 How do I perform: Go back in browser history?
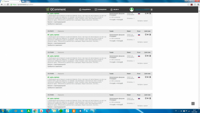click(x=2, y=4)
